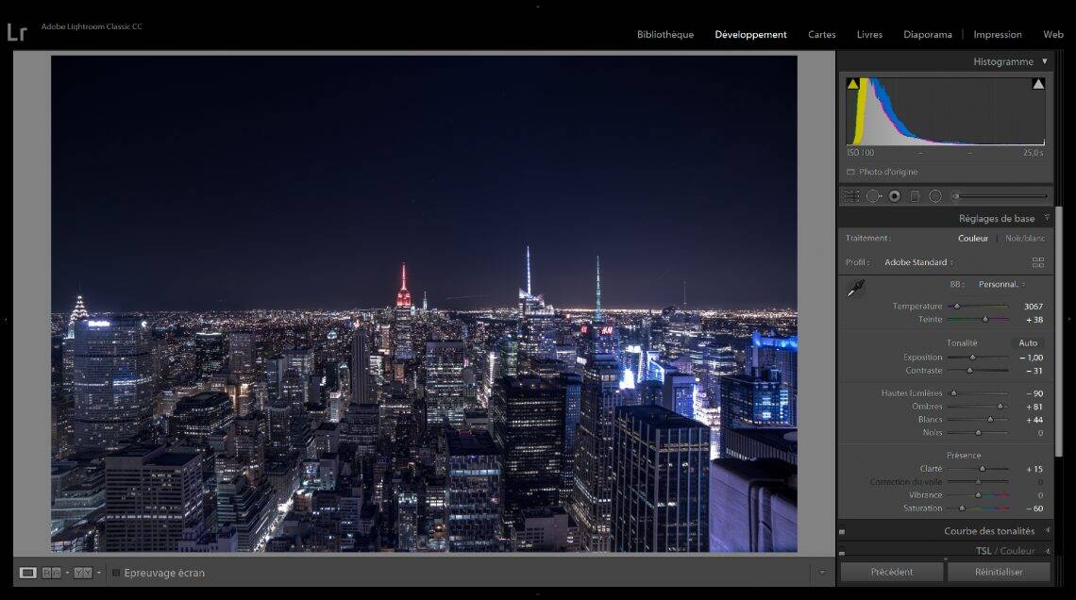Switch to the Impression module
1076x600 pixels.
(998, 34)
